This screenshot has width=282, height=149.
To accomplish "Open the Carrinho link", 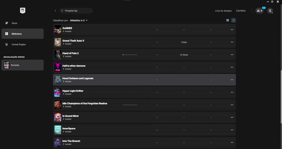I will [x=241, y=11].
